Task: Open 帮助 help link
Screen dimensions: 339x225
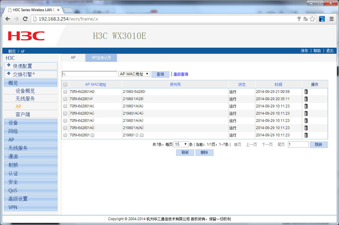Action: [x=317, y=51]
